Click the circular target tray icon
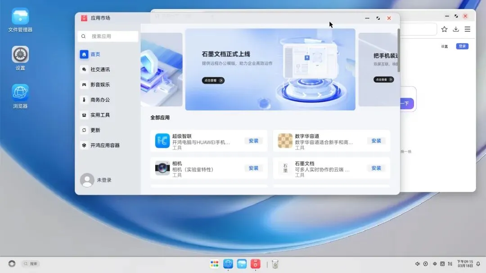The height and width of the screenshot is (273, 486). pyautogui.click(x=426, y=264)
